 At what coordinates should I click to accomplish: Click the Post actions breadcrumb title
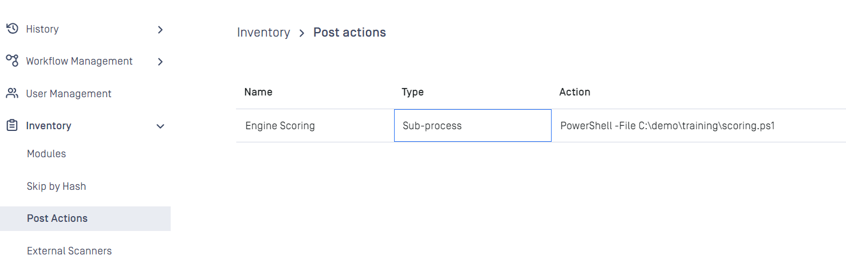[x=349, y=33]
